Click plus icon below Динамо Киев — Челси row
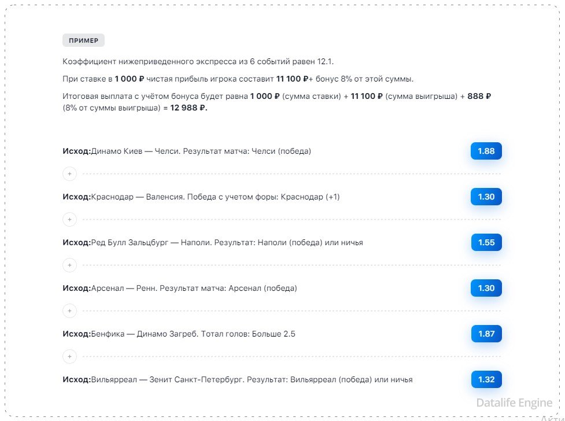The height and width of the screenshot is (421, 565). click(69, 173)
